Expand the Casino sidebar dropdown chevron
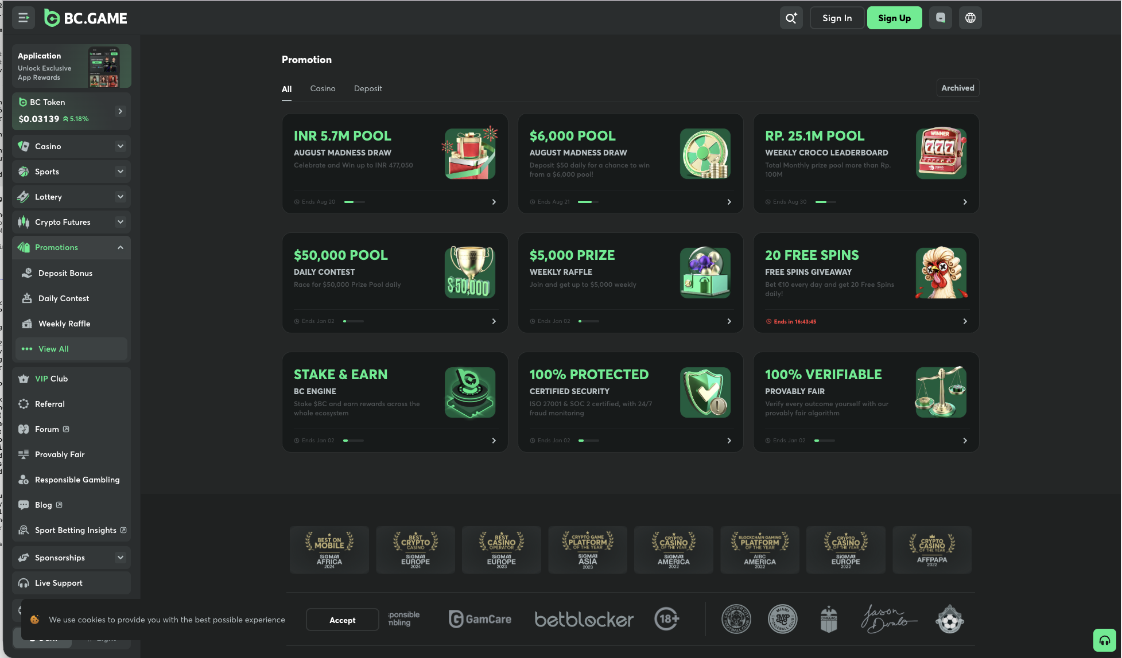Image resolution: width=1122 pixels, height=658 pixels. [x=121, y=146]
